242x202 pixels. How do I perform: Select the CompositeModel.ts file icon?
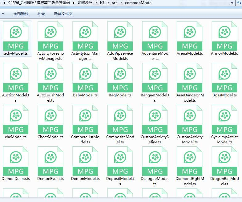120,119
